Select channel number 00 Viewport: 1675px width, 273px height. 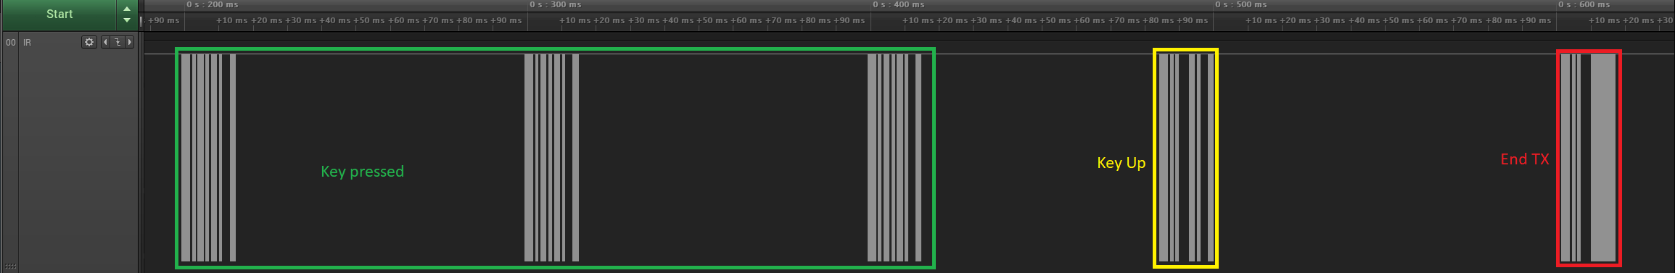tap(10, 43)
